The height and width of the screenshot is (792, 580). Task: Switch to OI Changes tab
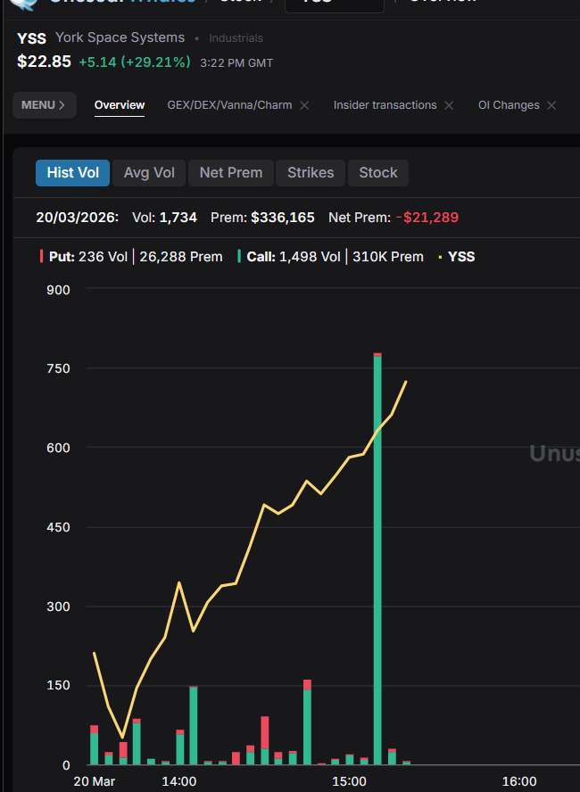tap(509, 105)
